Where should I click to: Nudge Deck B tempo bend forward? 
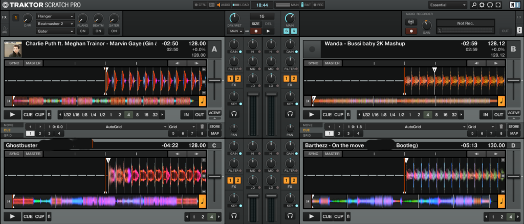click(495, 63)
